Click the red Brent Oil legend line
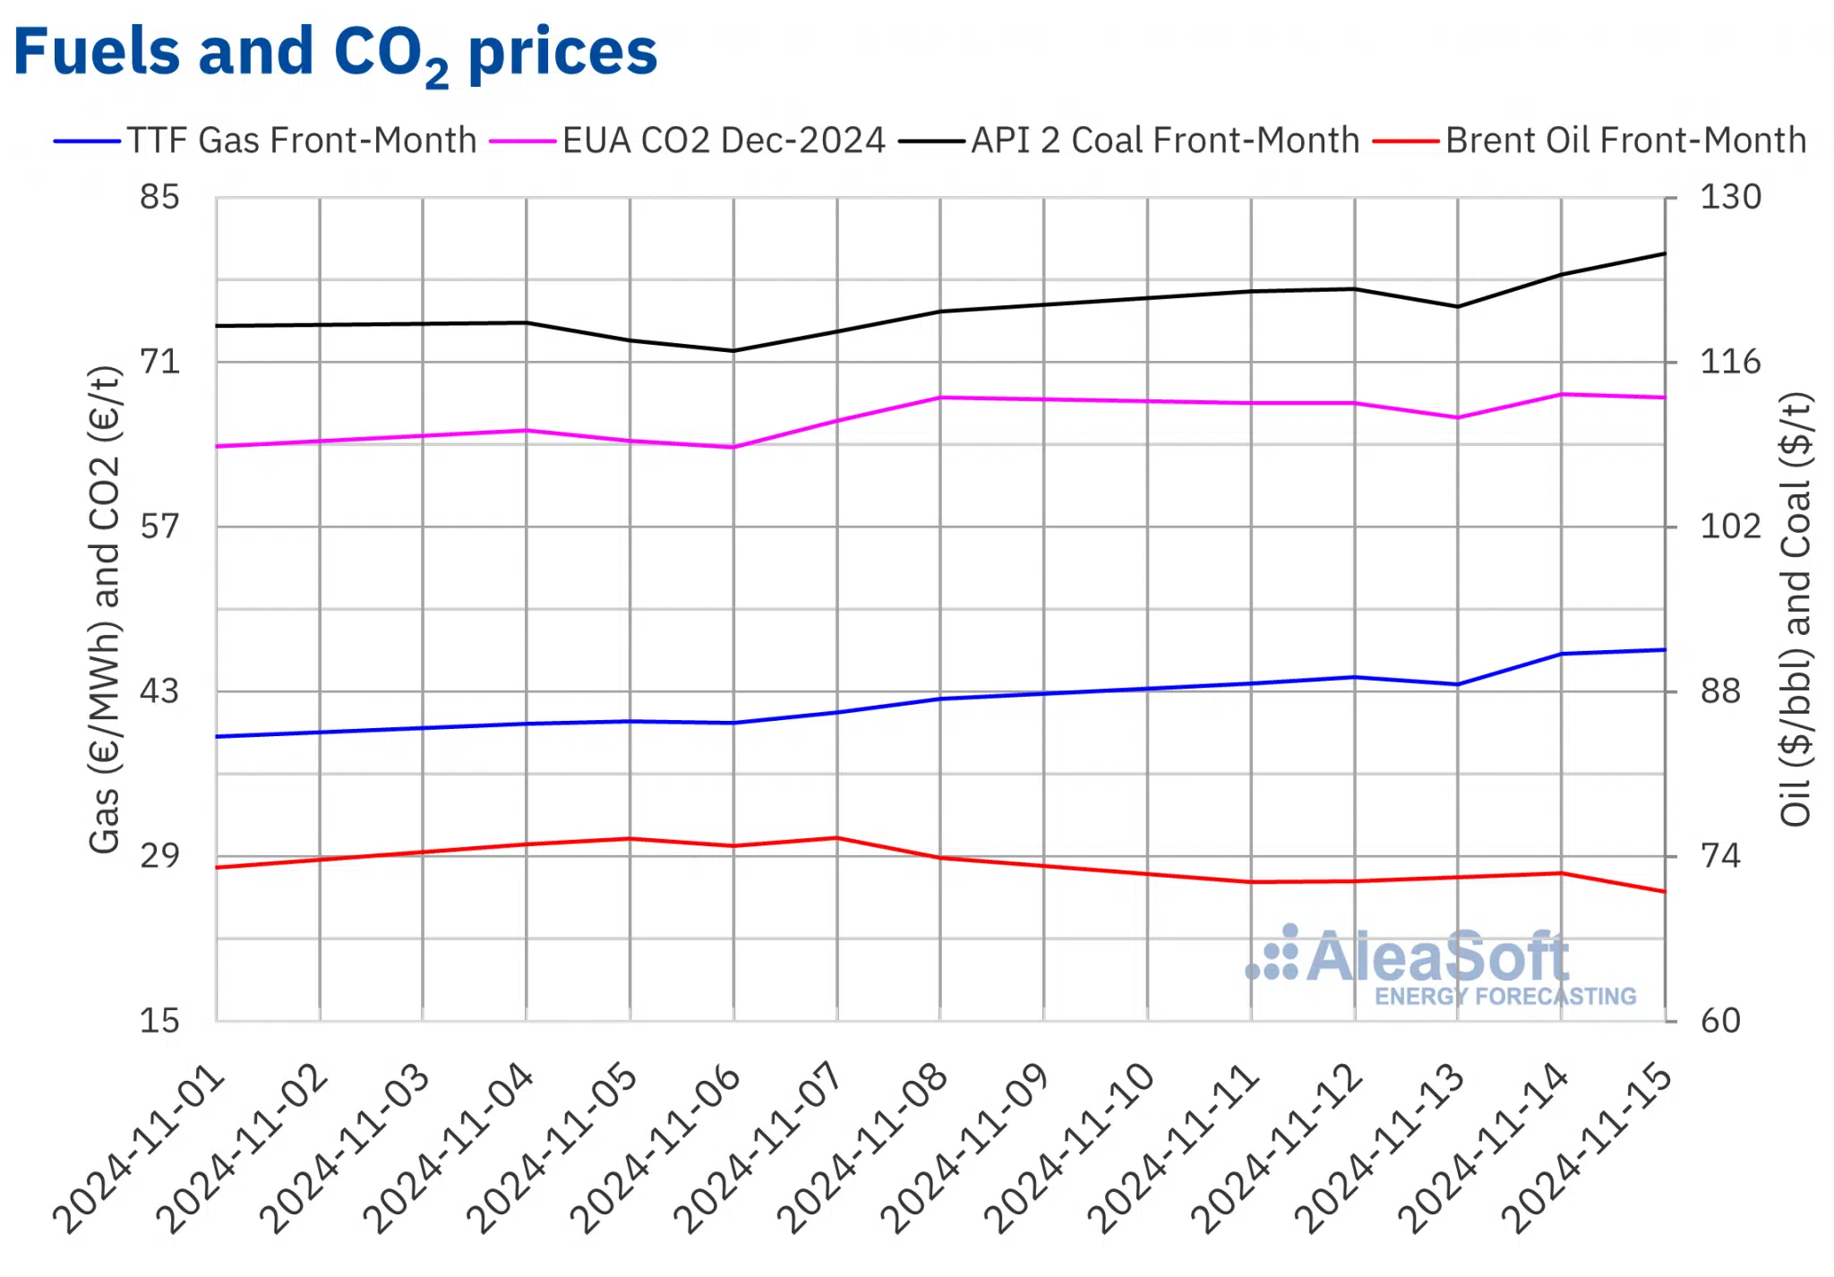Viewport: 1834px width, 1277px height. tap(1406, 141)
